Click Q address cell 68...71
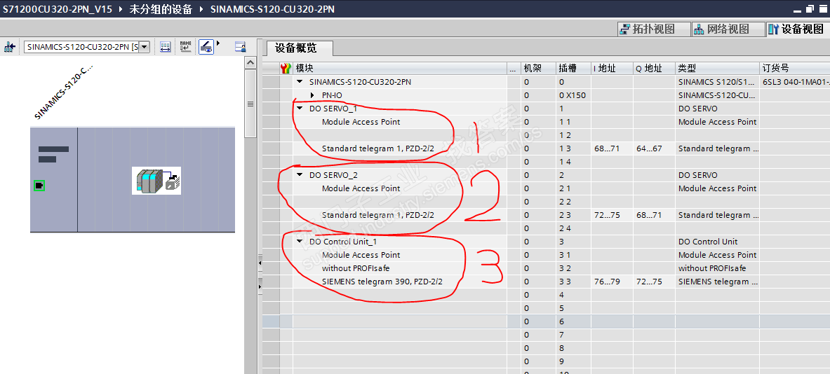 click(655, 215)
